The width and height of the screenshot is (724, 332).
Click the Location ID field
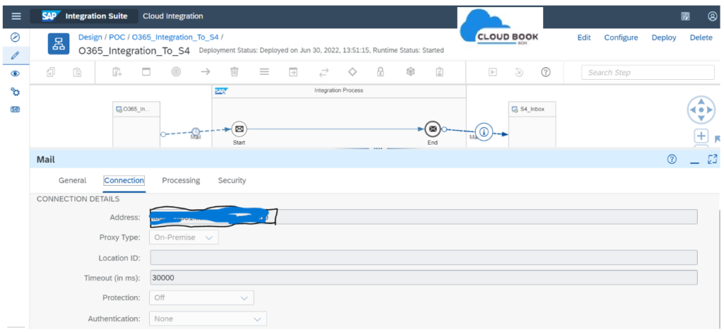[424, 258]
